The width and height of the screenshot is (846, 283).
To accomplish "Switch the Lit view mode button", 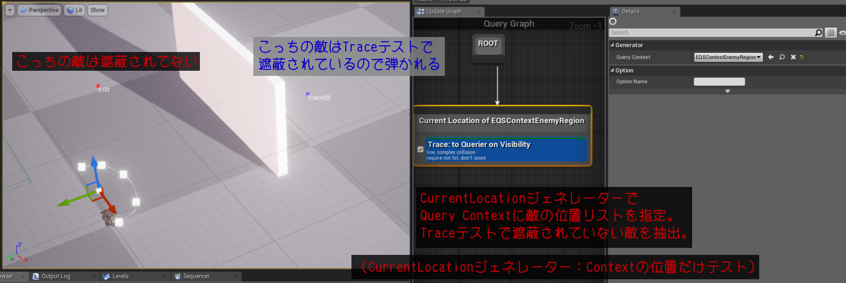I will pos(75,10).
